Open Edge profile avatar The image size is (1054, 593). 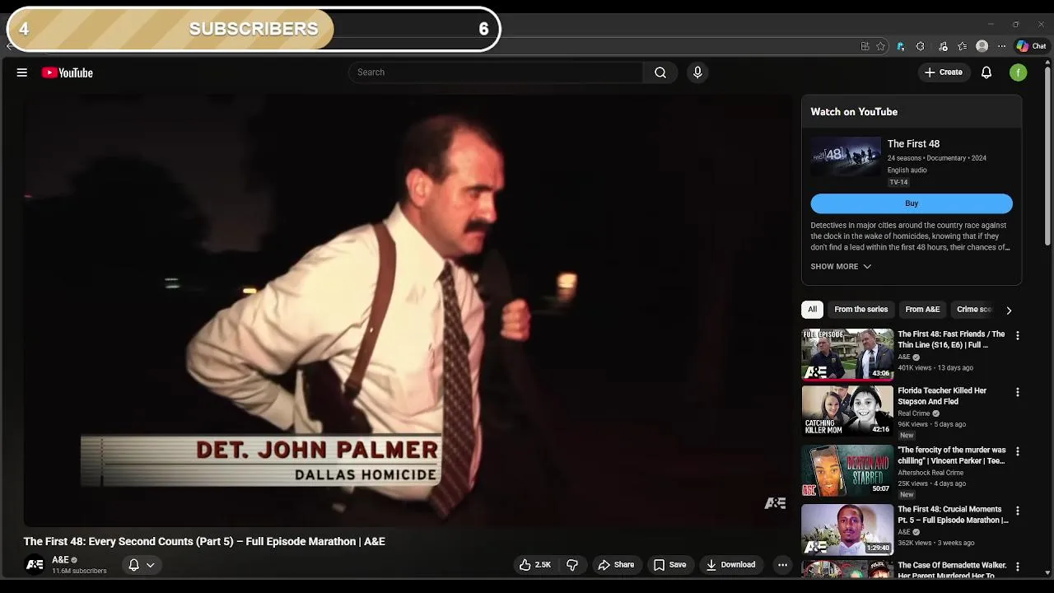point(982,46)
